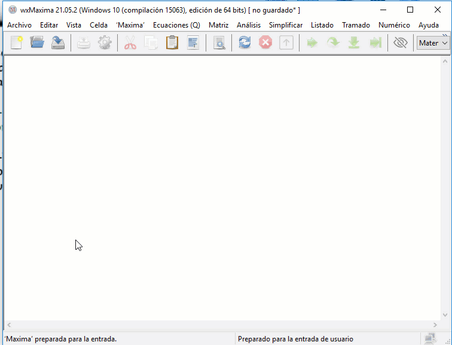This screenshot has width=452, height=345.
Task: Open a file with the folder icon
Action: (x=37, y=43)
